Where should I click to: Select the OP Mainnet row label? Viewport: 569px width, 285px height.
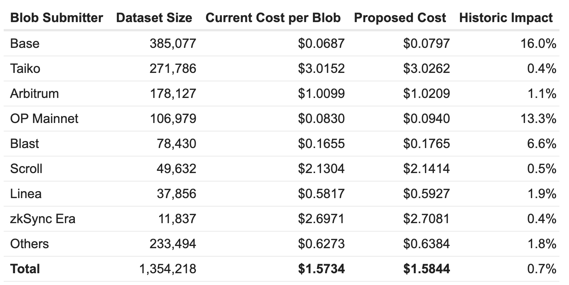[x=44, y=119]
